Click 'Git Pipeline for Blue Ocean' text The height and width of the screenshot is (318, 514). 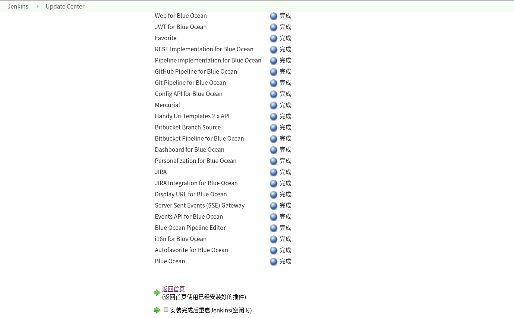point(190,83)
